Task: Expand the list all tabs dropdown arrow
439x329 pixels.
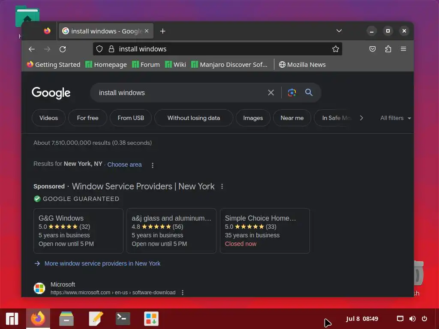Action: (x=339, y=31)
